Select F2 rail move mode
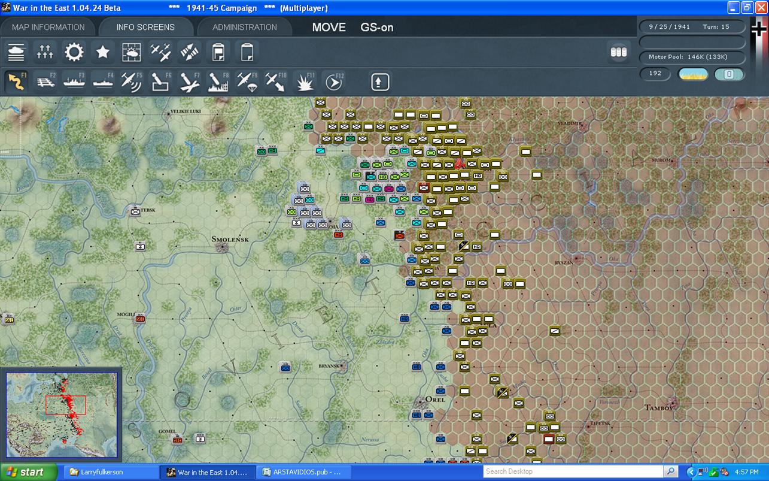The height and width of the screenshot is (481, 769). pyautogui.click(x=45, y=81)
